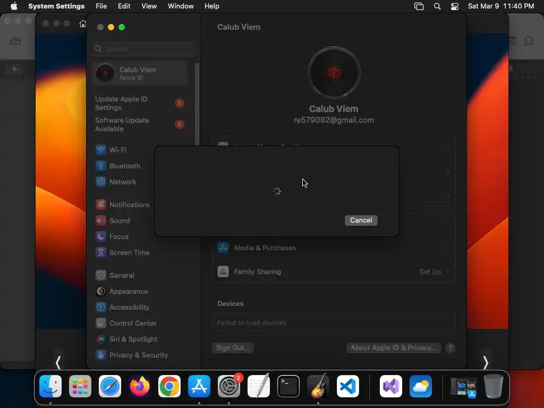Image resolution: width=544 pixels, height=408 pixels.
Task: Open the Apple menu
Action: click(x=14, y=6)
